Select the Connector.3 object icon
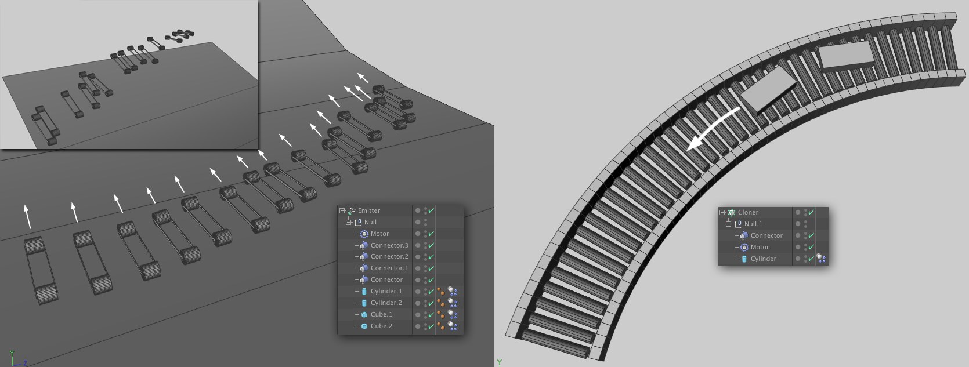This screenshot has height=367, width=969. (364, 245)
